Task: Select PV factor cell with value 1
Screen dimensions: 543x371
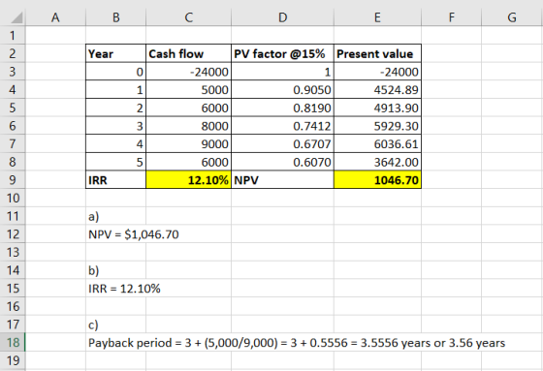Action: pyautogui.click(x=282, y=72)
